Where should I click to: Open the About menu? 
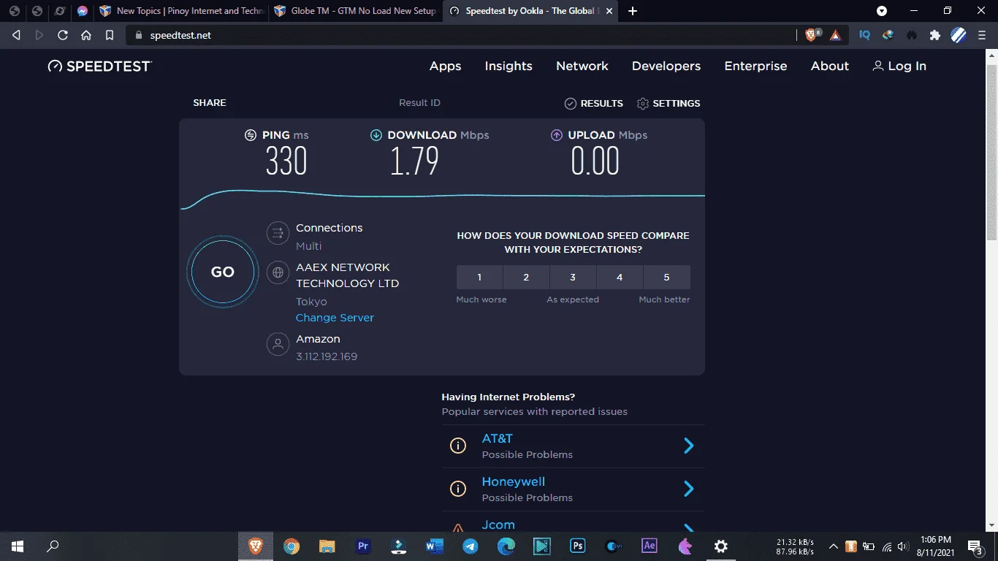point(830,66)
